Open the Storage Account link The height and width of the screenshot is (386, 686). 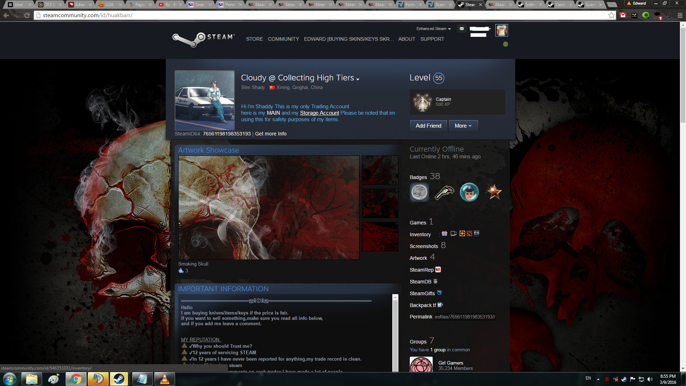point(319,113)
